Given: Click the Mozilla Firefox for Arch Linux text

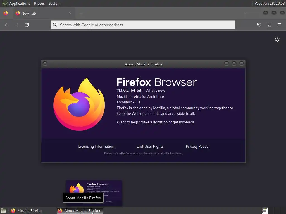Looking at the screenshot, I should point(141,96).
